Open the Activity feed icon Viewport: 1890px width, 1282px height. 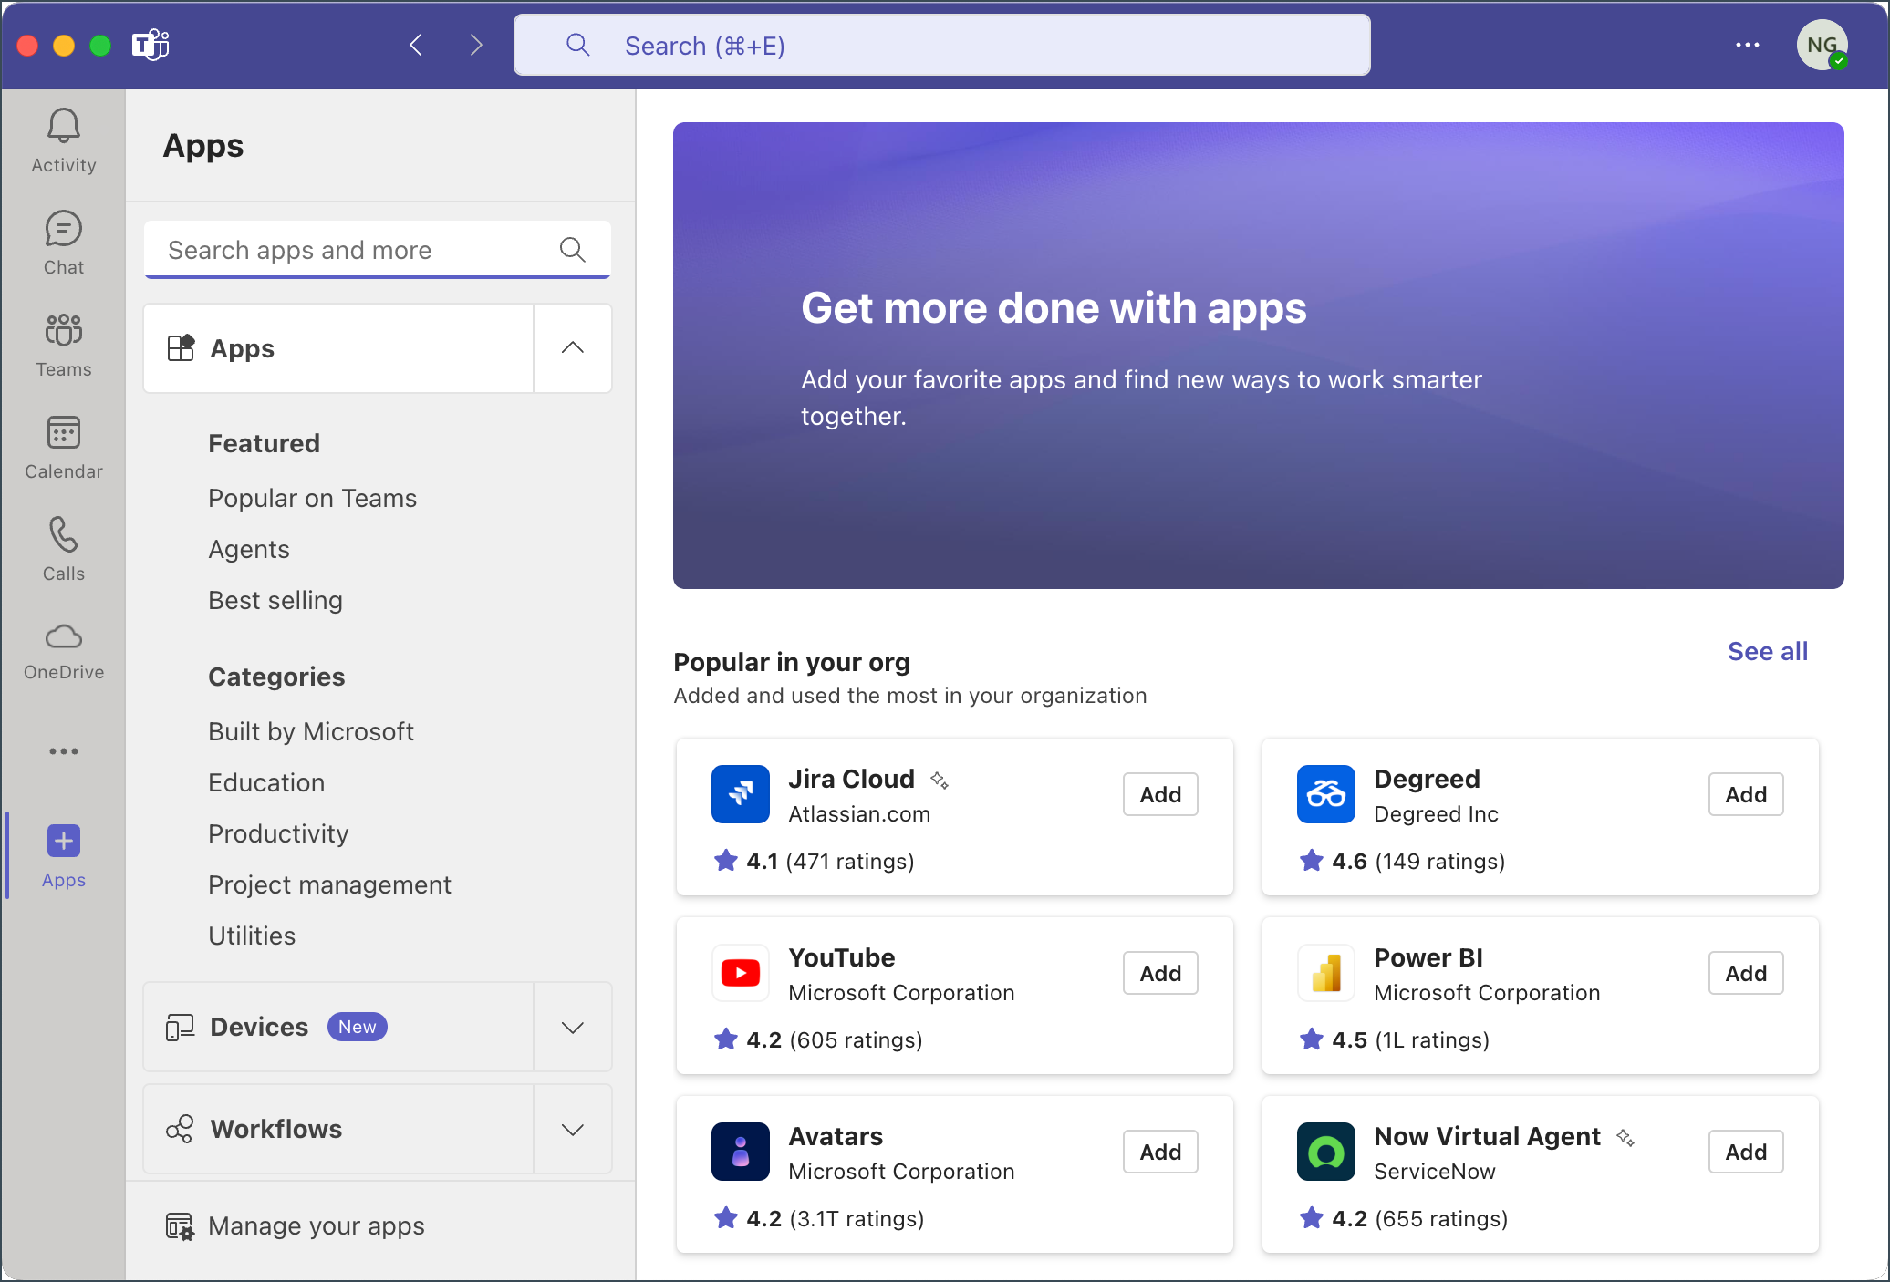[x=63, y=140]
